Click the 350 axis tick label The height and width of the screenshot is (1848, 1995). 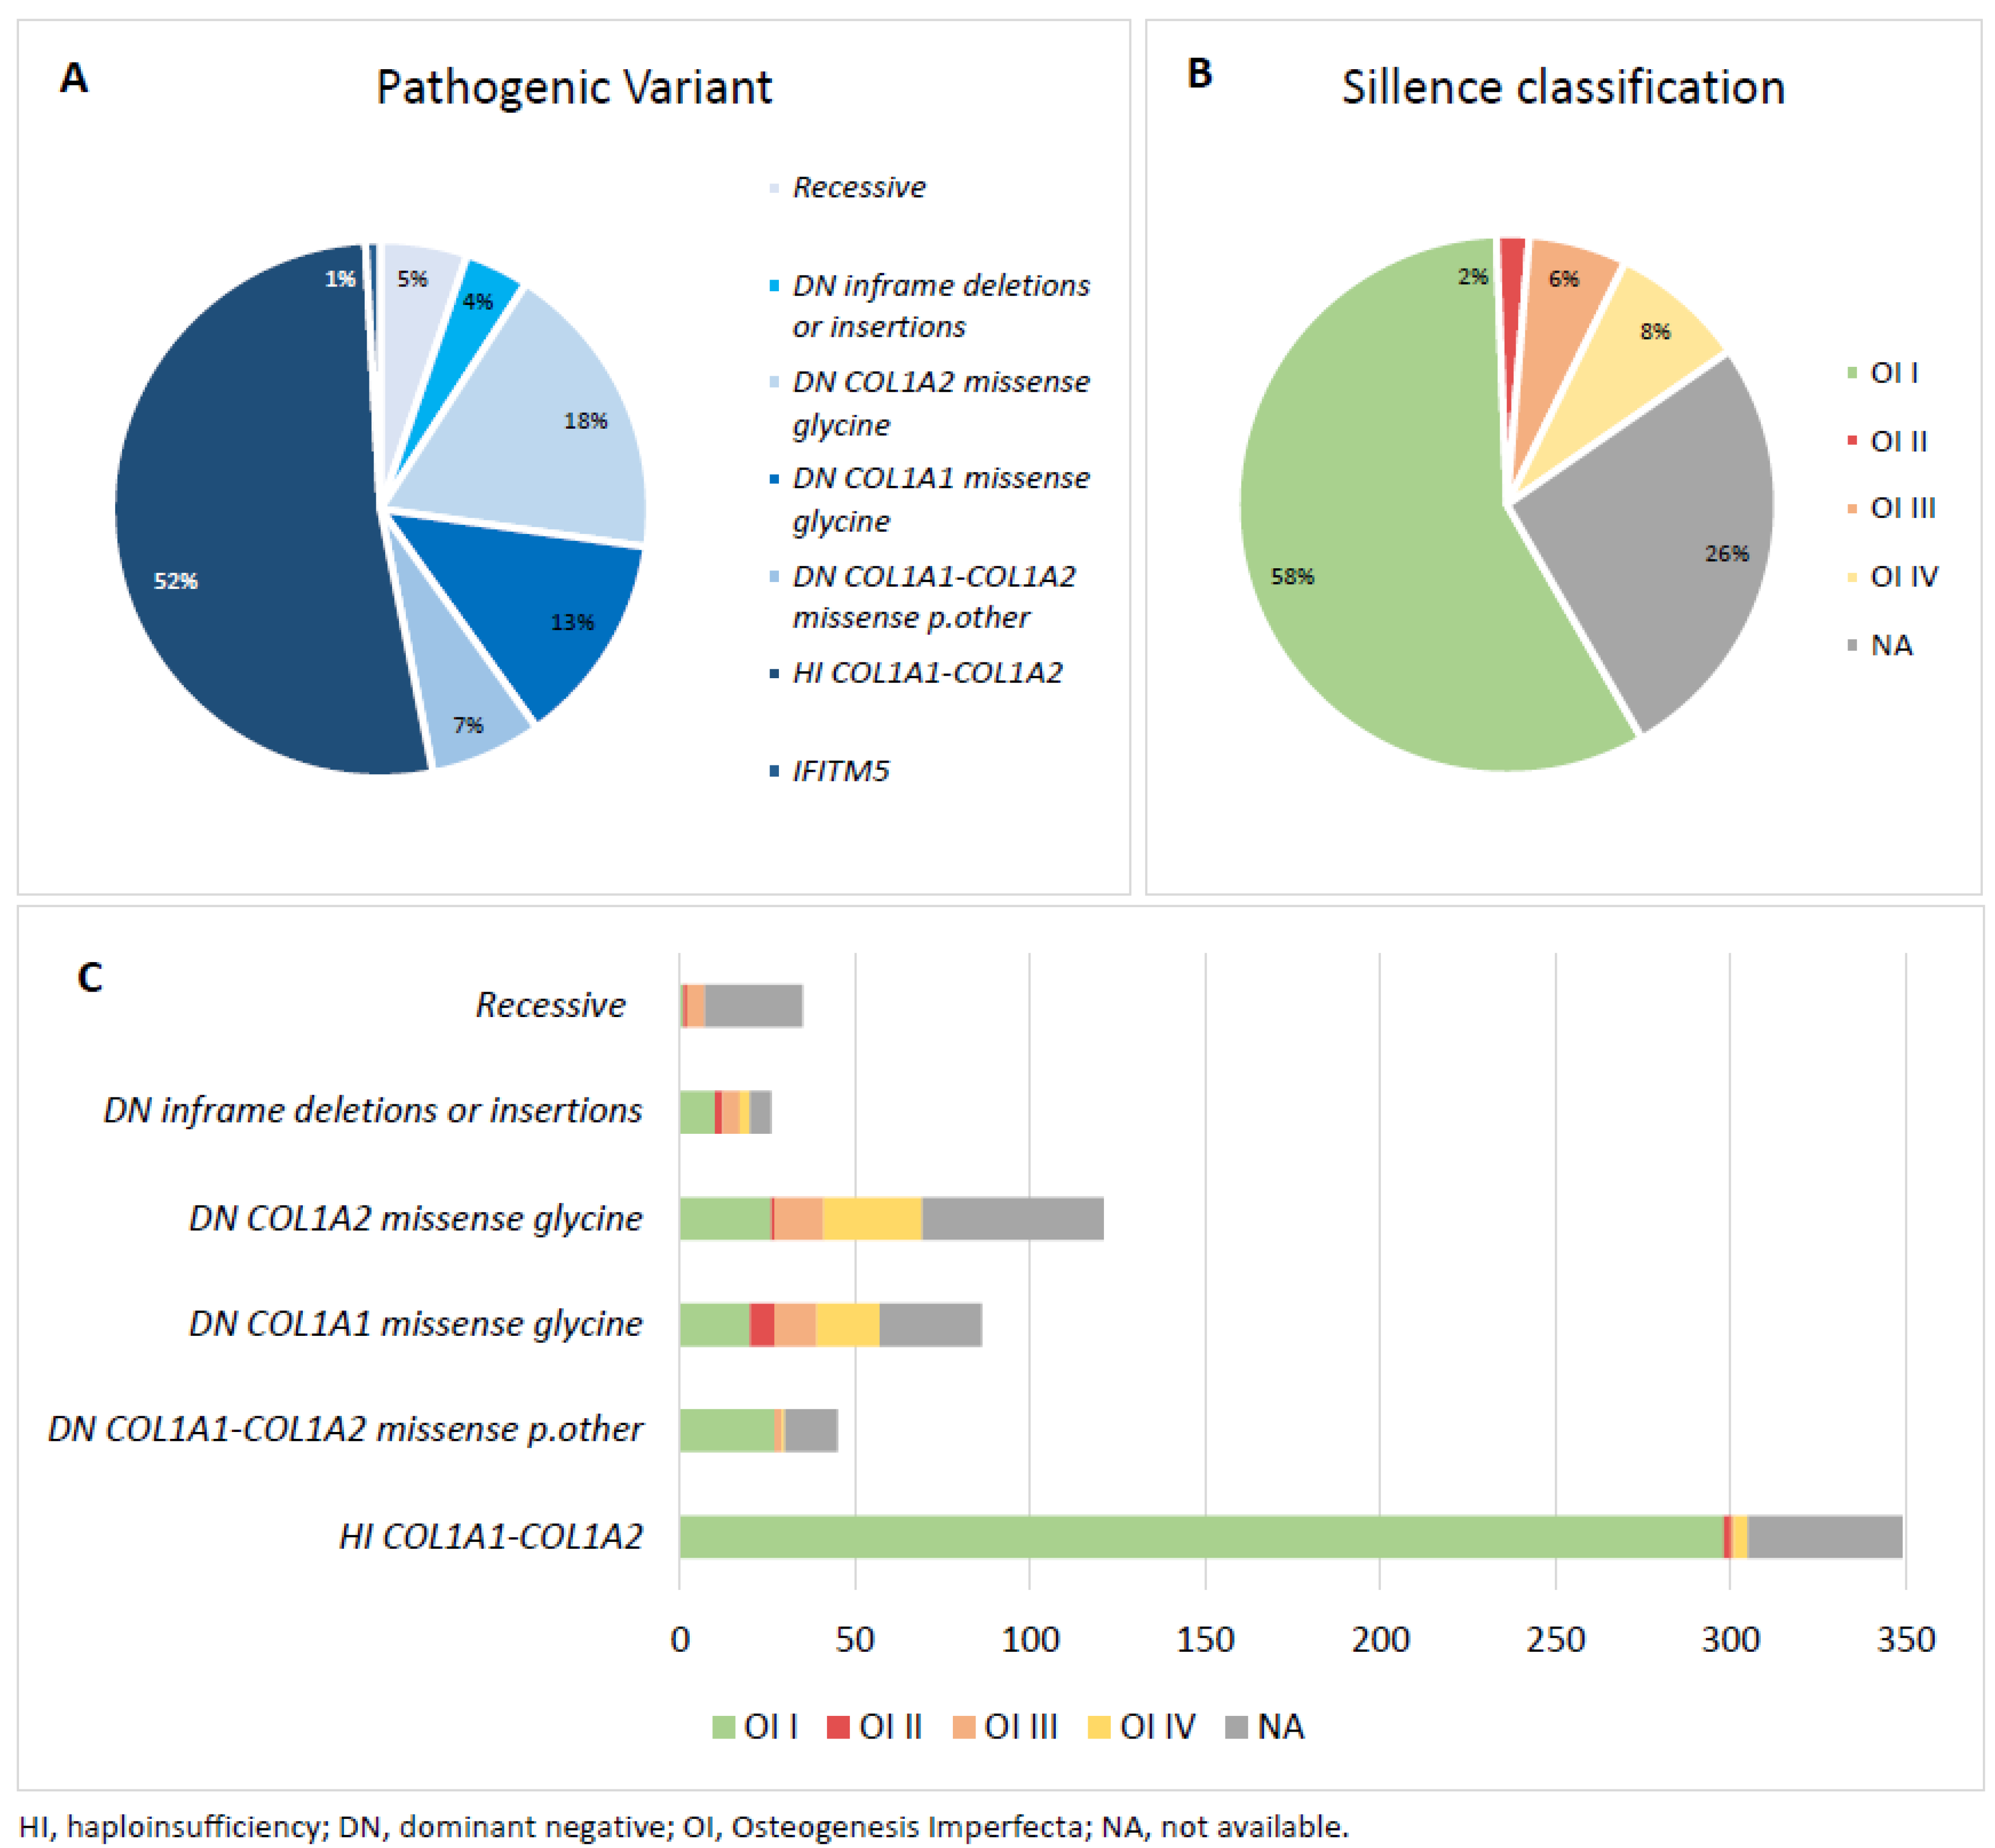pos(1905,1640)
